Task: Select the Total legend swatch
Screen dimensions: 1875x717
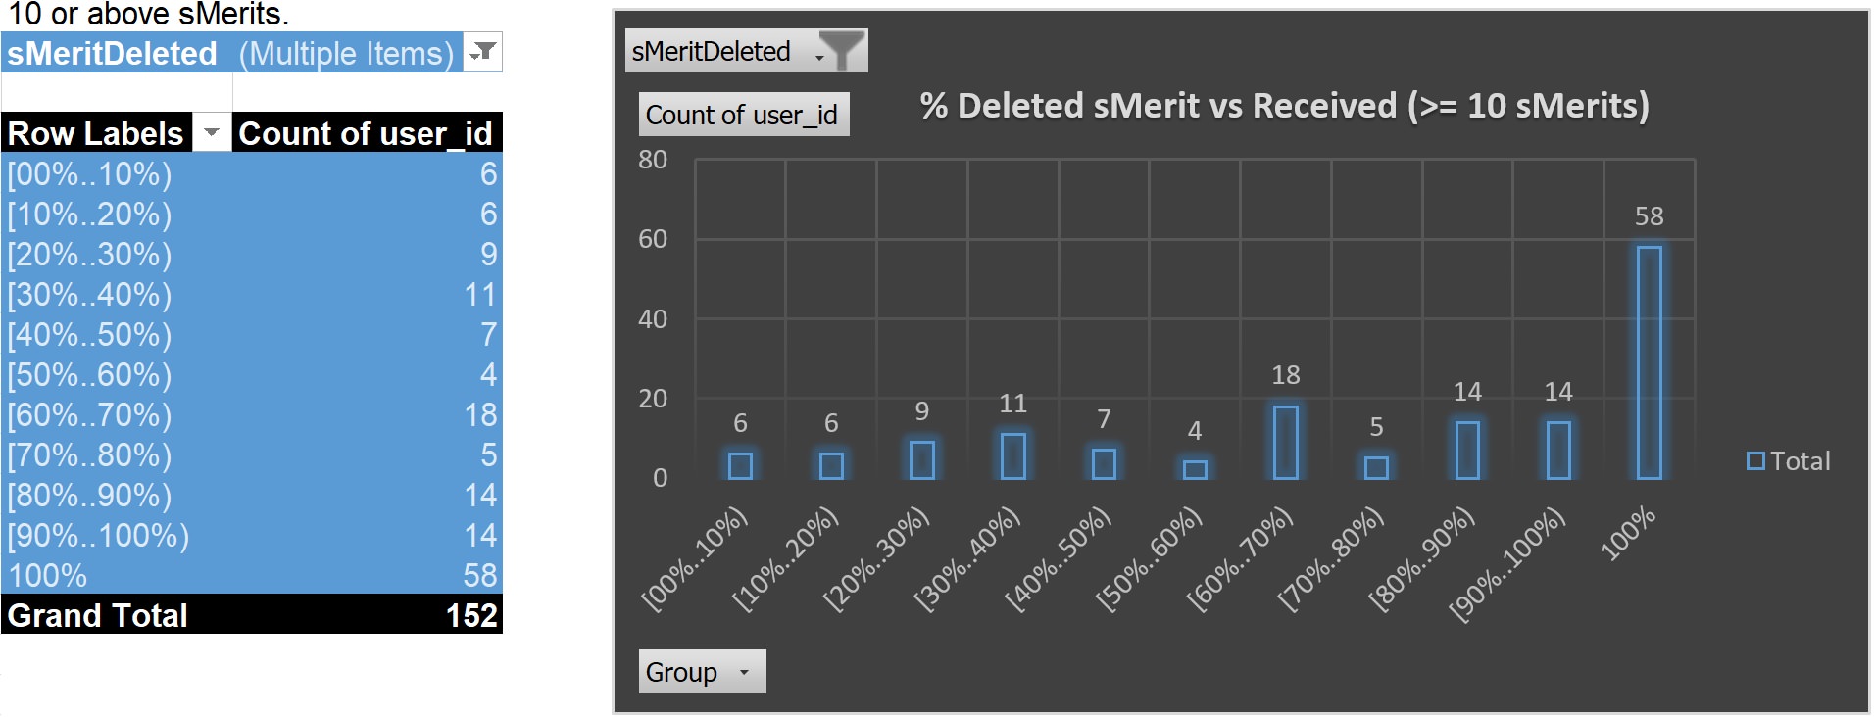Action: coord(1755,460)
